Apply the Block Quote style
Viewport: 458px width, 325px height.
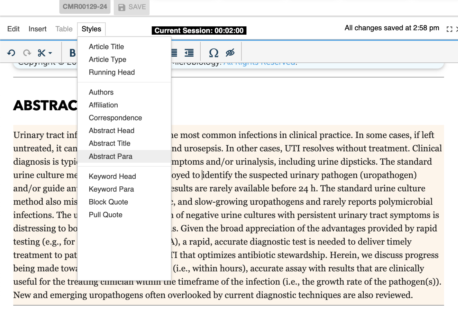click(124, 202)
